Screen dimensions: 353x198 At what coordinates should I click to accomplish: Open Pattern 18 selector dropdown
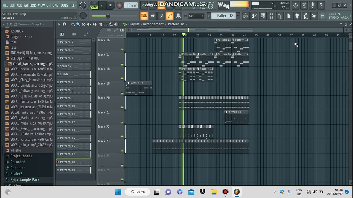pyautogui.click(x=225, y=16)
